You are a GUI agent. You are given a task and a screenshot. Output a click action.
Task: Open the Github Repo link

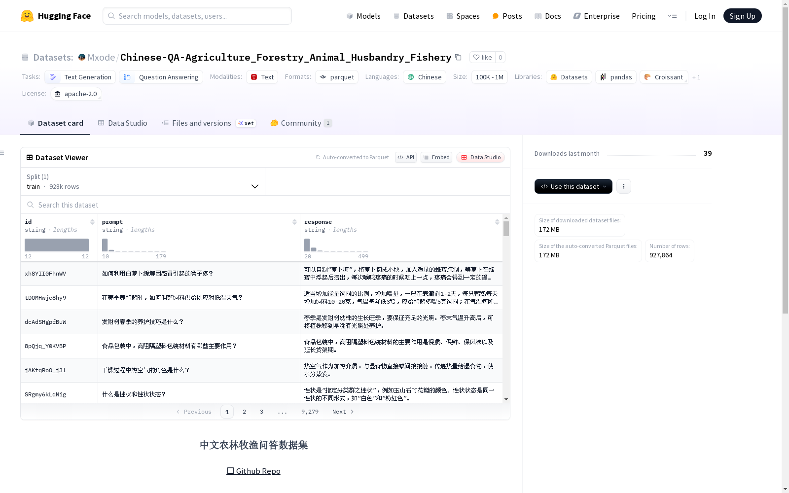point(253,471)
